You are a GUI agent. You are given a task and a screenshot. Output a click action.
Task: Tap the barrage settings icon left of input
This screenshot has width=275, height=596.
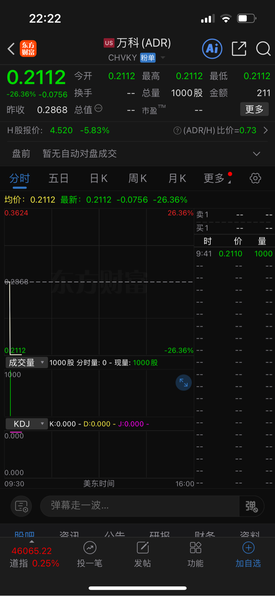click(x=21, y=506)
